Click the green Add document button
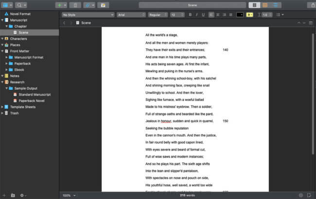Screen dimensions: 316x199 click(x=59, y=5)
